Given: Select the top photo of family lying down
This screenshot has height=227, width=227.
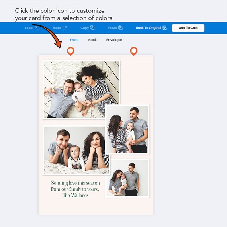Looking at the screenshot, I should click(81, 90).
